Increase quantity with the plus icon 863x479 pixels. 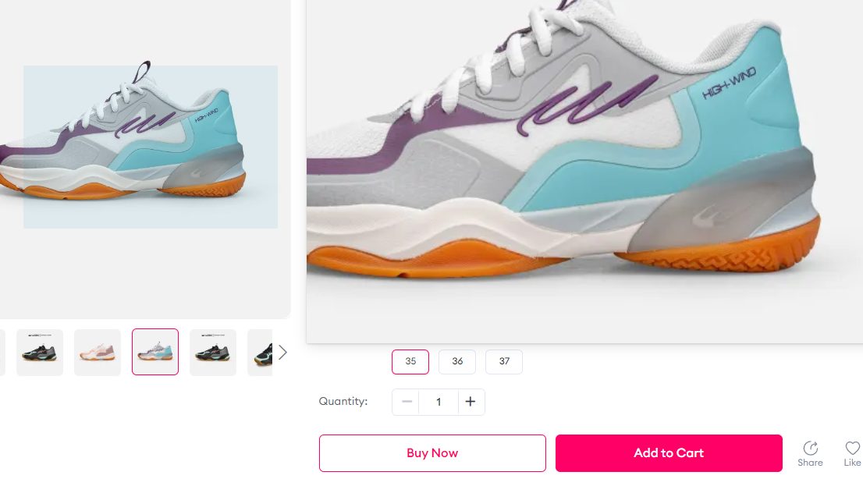(x=471, y=401)
